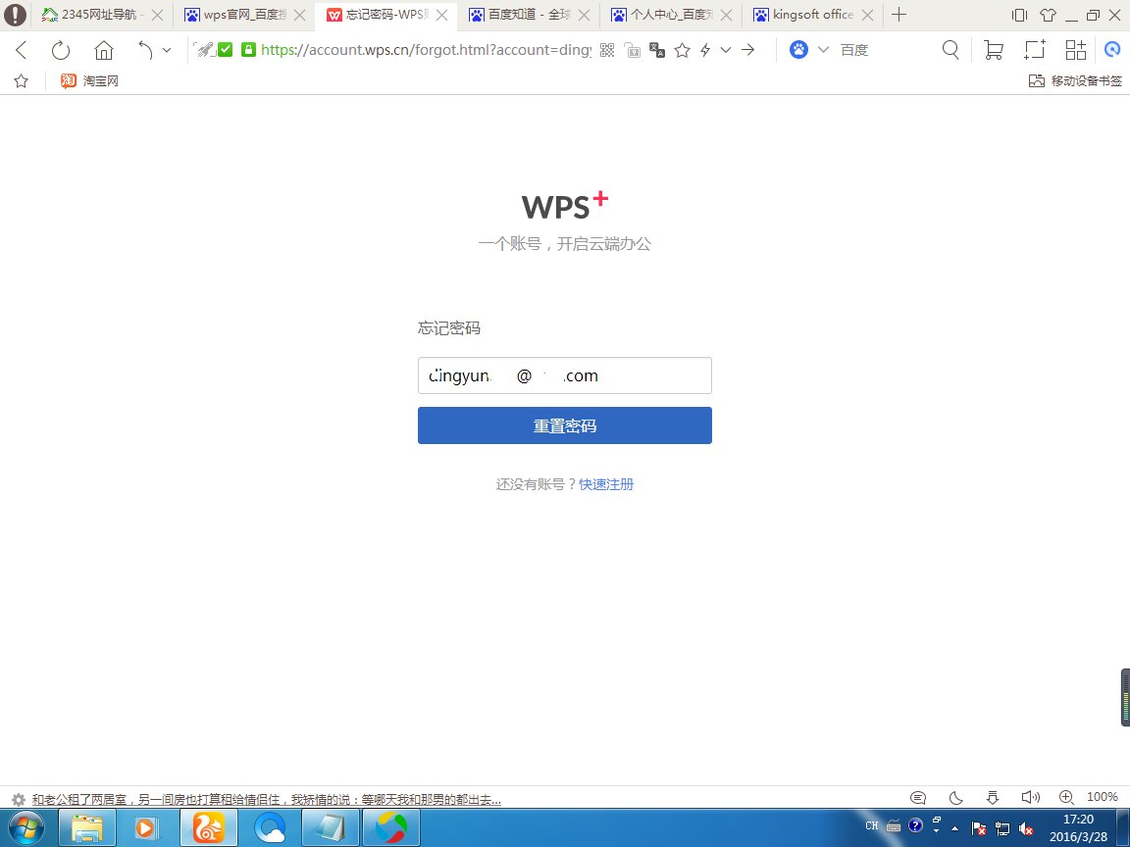1130x847 pixels.
Task: Open the add-ons grid icon
Action: click(1076, 49)
